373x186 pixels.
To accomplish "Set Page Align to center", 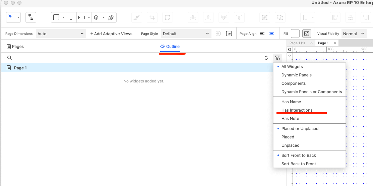I will [272, 34].
